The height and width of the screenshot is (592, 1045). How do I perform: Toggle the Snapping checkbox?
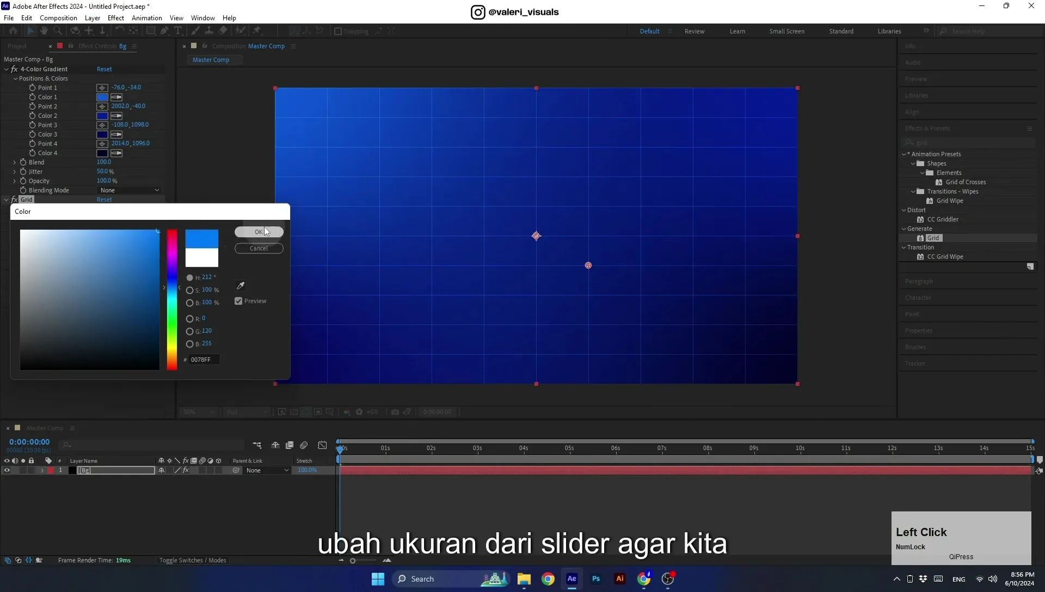338,31
